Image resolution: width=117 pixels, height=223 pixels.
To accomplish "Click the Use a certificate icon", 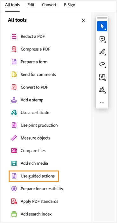I will click(14, 113).
